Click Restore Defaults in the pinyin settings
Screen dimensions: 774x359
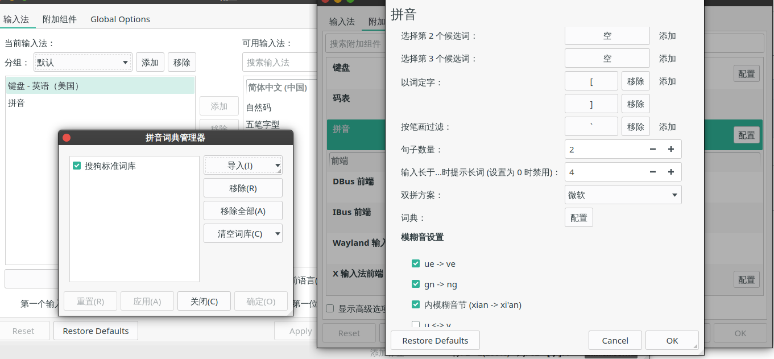pos(435,340)
